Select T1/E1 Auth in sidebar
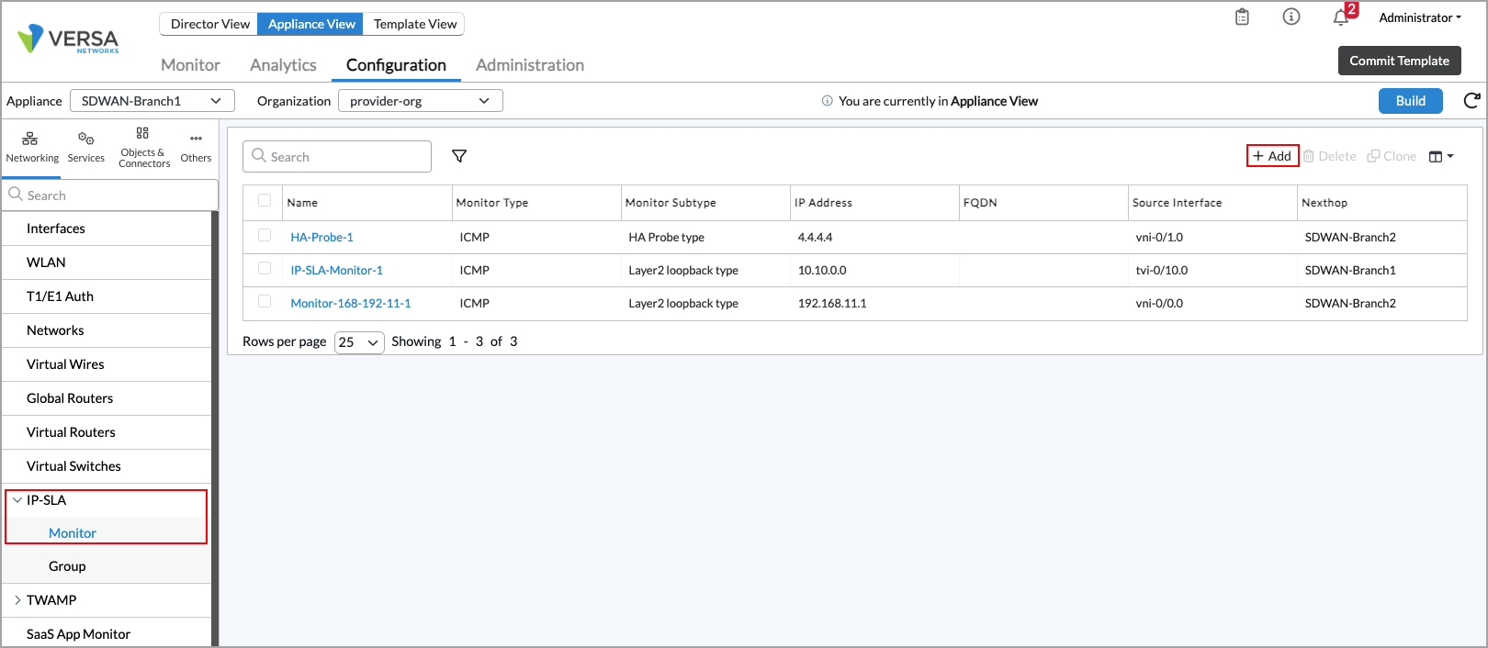1488x648 pixels. pyautogui.click(x=107, y=296)
